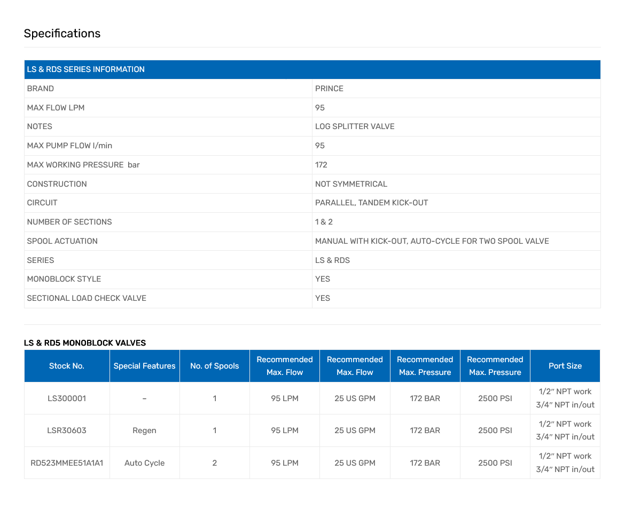625x519 pixels.
Task: Select the NUMBER OF SECTIONS label
Action: coord(69,222)
